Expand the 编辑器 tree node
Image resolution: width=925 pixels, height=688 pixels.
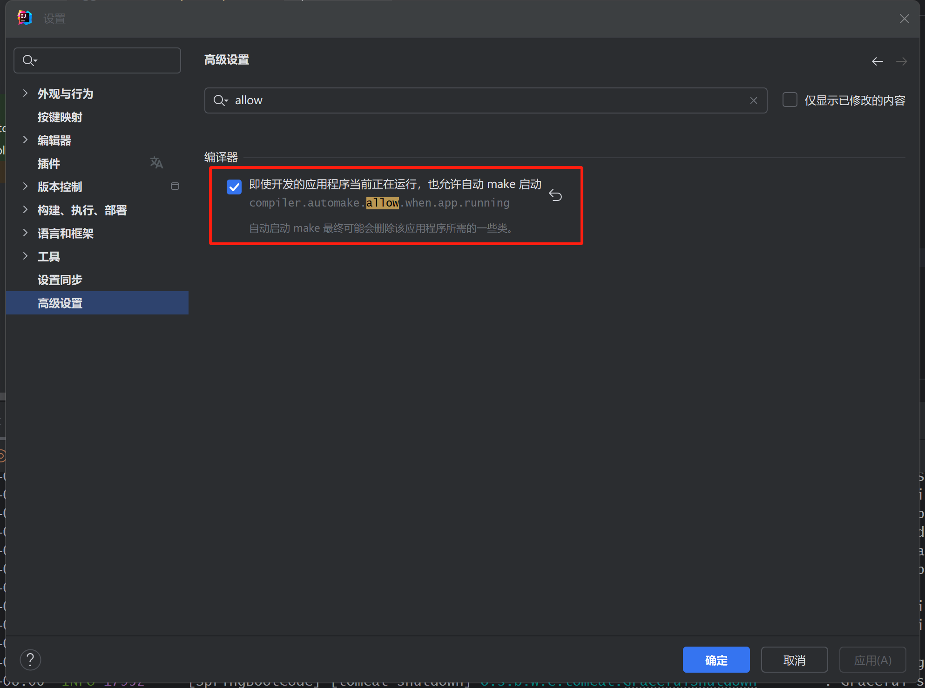tap(26, 140)
